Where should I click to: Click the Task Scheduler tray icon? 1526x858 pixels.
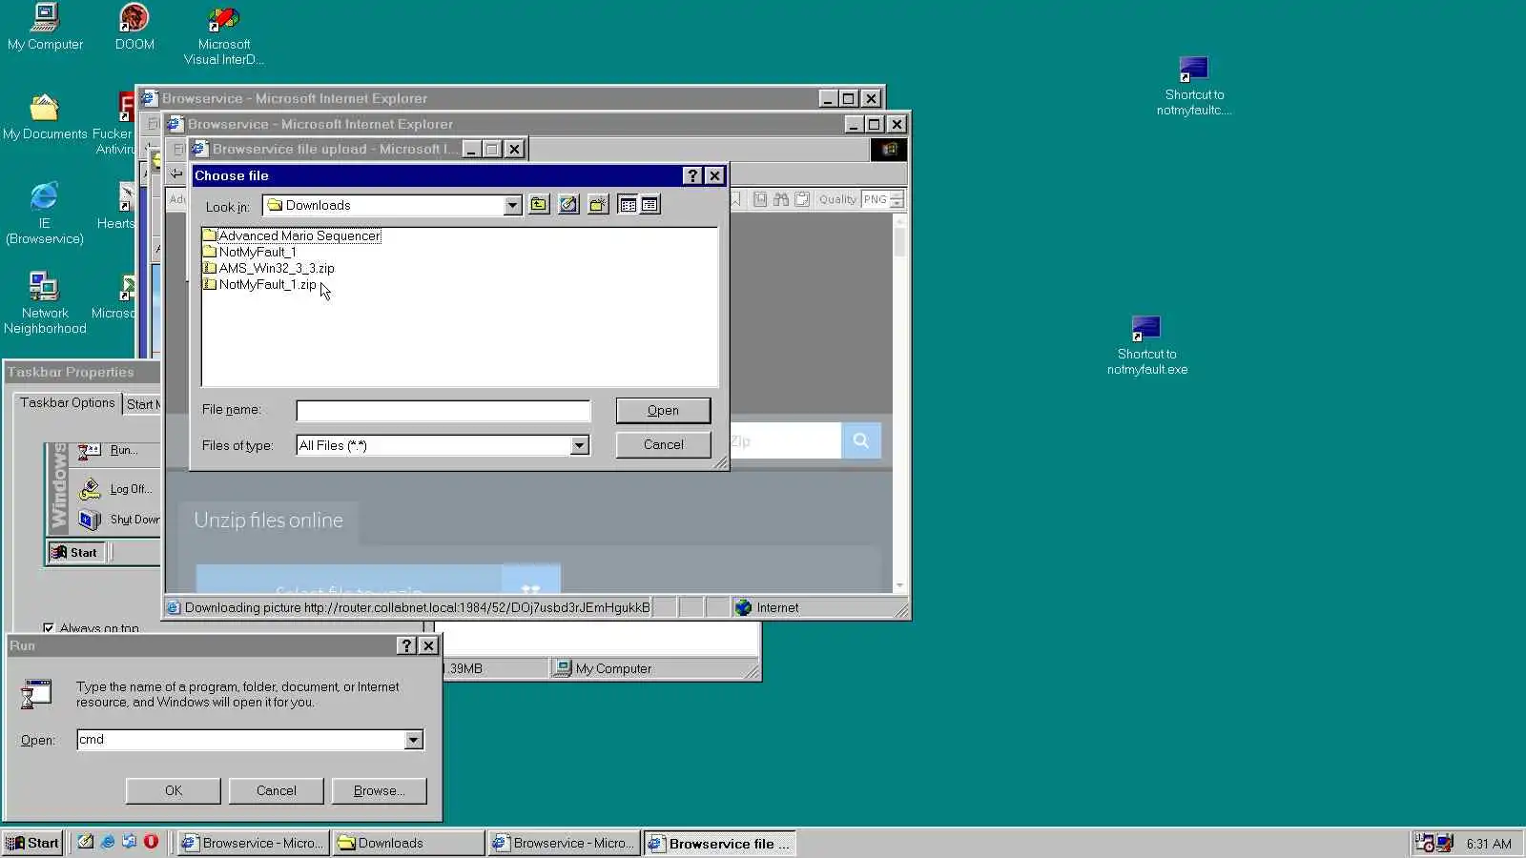pos(1424,843)
